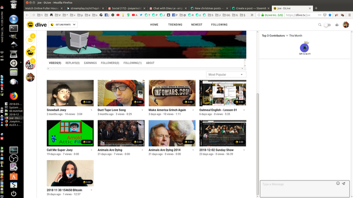Click the YouTube bookmark icon
Image resolution: width=353 pixels, height=198 pixels.
tap(117, 15)
